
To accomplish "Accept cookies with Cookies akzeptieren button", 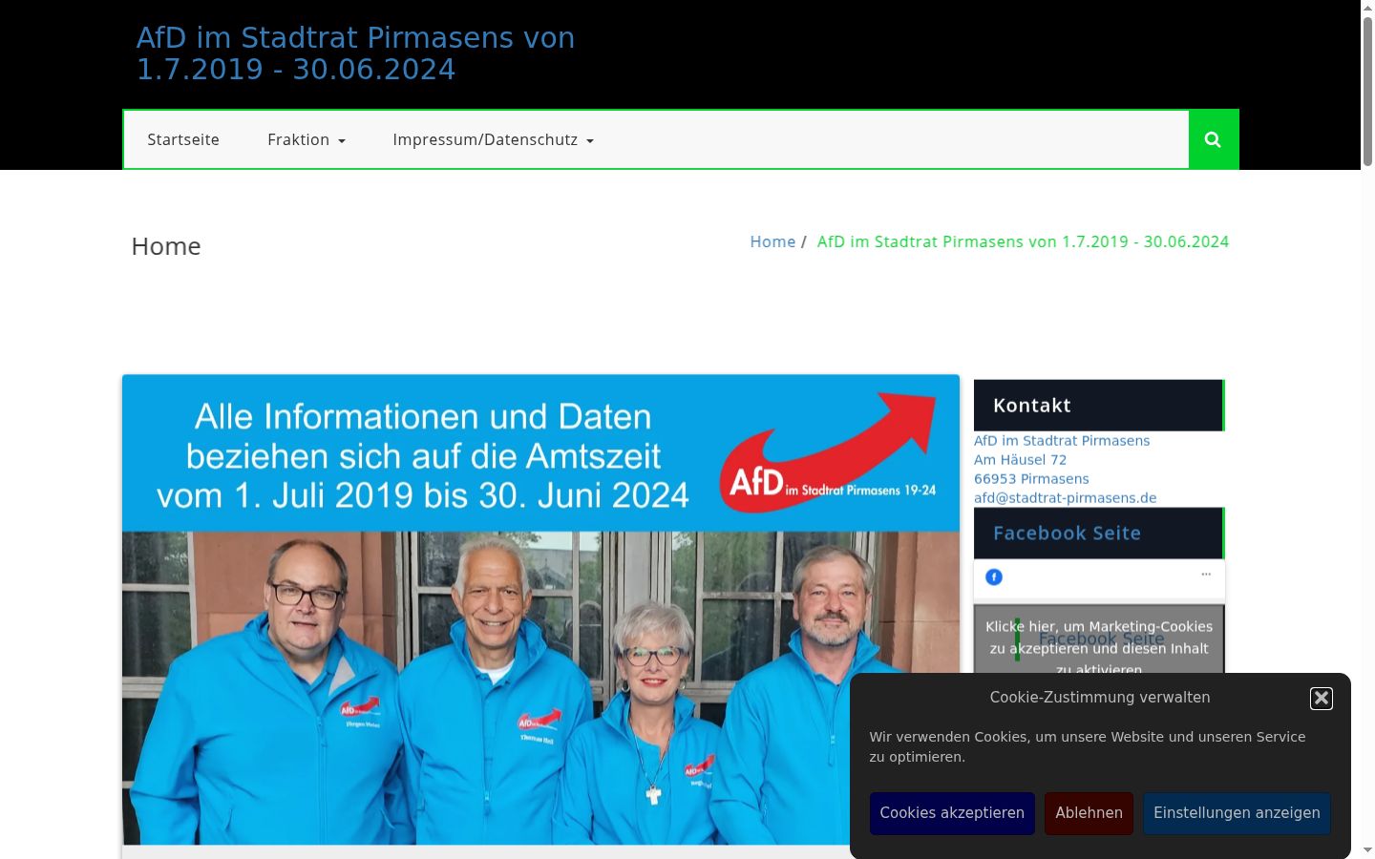I will coord(952,813).
